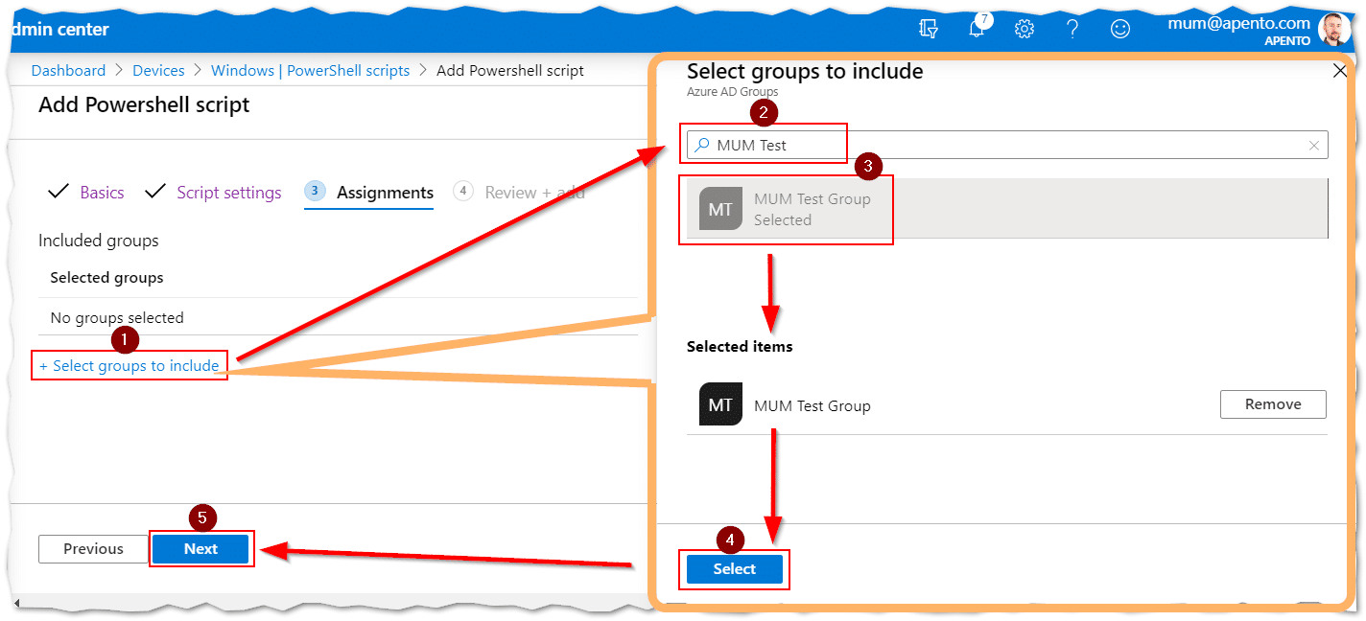Click the Next button
The height and width of the screenshot is (621, 1366).
[x=201, y=548]
